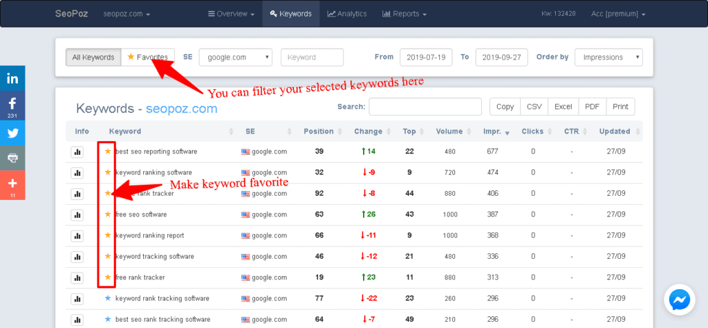Open the google.com search engine dropdown
Image resolution: width=708 pixels, height=328 pixels.
point(236,57)
